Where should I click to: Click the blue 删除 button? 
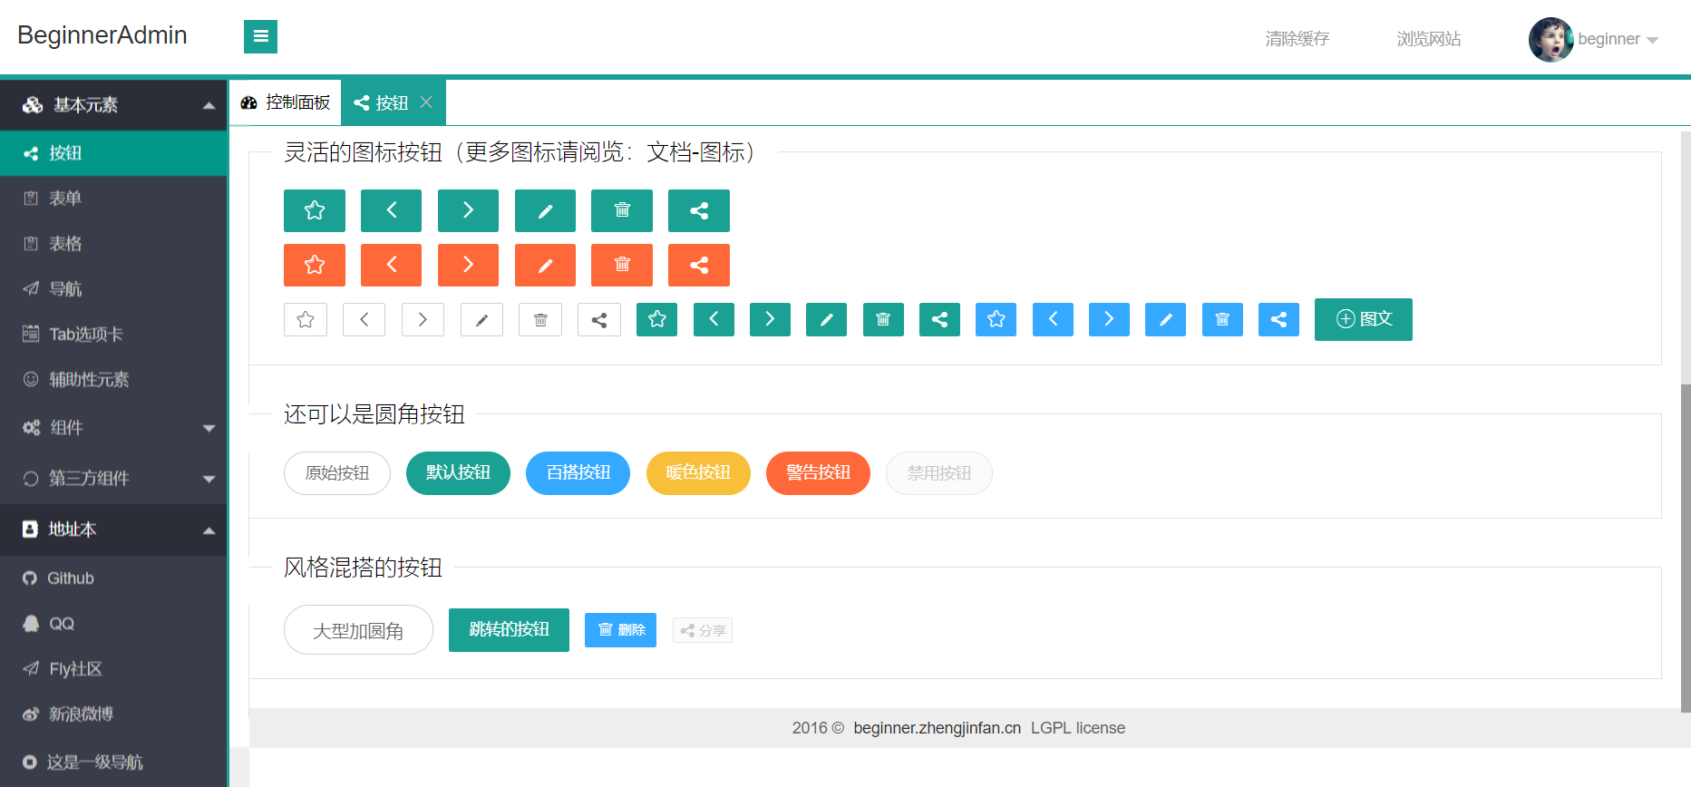(620, 630)
